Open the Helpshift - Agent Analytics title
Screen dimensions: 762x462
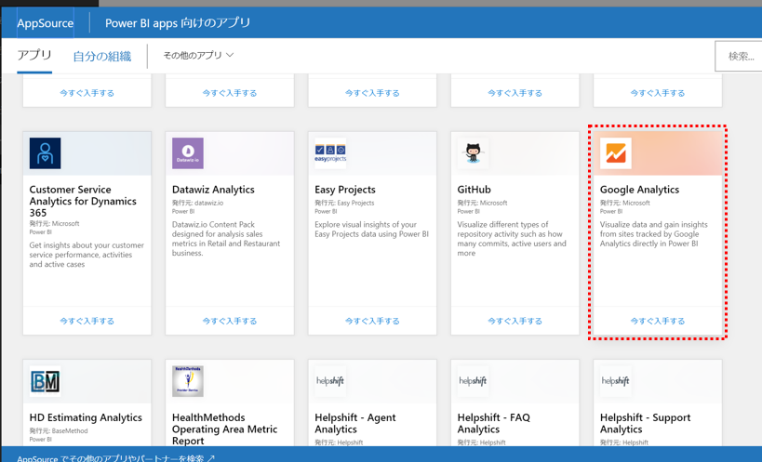point(355,423)
